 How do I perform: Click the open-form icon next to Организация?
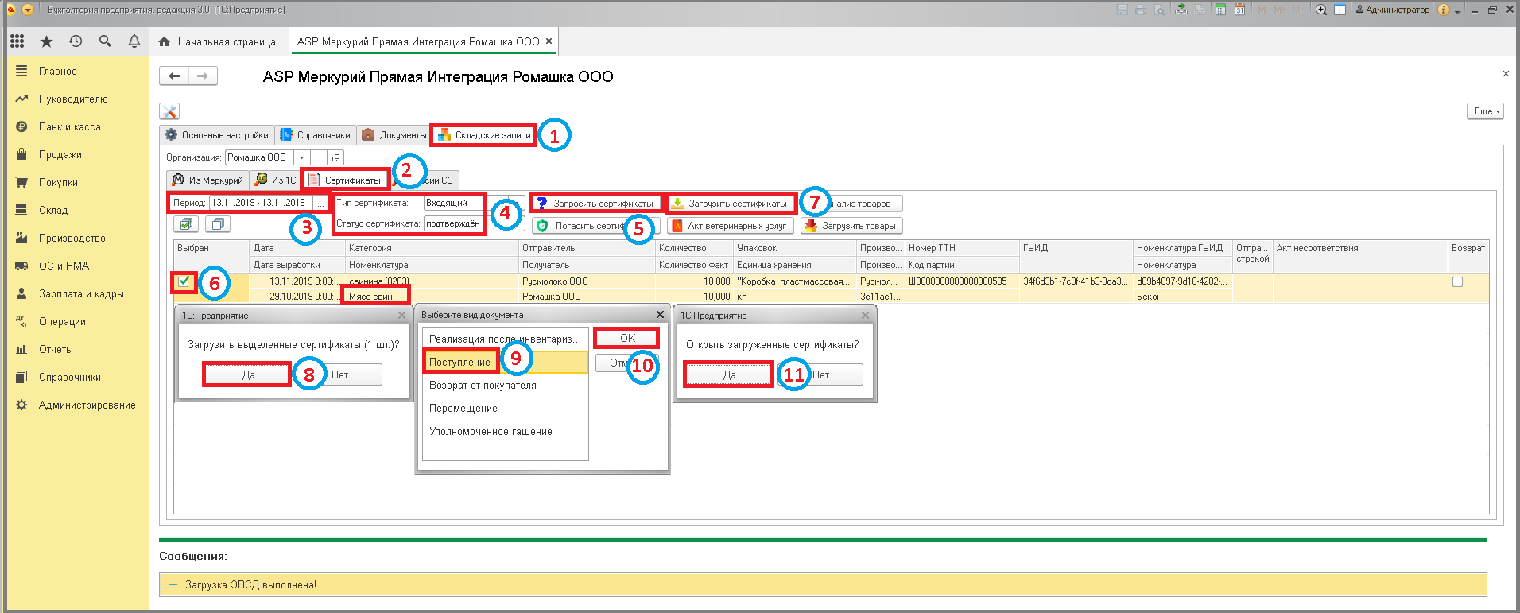tap(335, 157)
